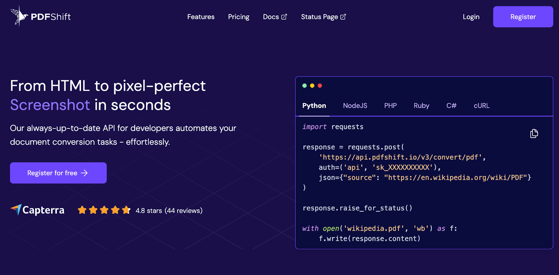Switch to the NodeJS code tab
This screenshot has height=275, width=559.
pyautogui.click(x=355, y=106)
